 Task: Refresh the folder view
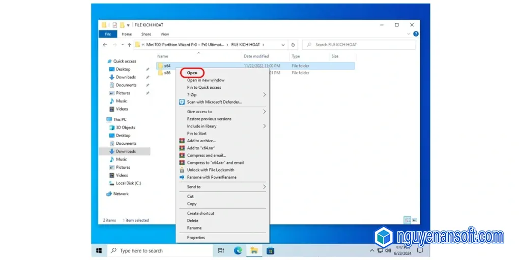click(x=293, y=45)
